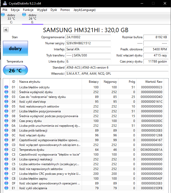The width and height of the screenshot is (171, 193).
Task: Click the 'Wartość Raw' column header
Action: [x=150, y=82]
